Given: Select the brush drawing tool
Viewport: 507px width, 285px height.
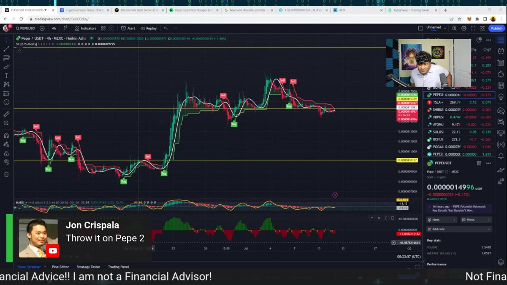Looking at the screenshot, I should click(6, 66).
